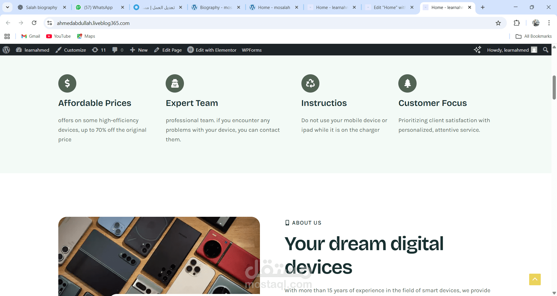This screenshot has height=296, width=557.
Task: Close the (57) WhatsApp tab
Action: pyautogui.click(x=122, y=7)
